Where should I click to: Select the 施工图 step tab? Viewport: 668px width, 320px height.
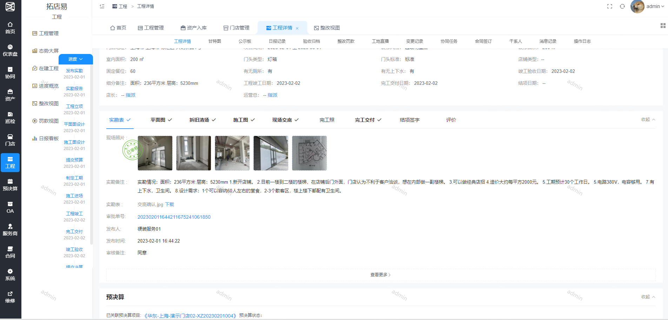(x=243, y=120)
